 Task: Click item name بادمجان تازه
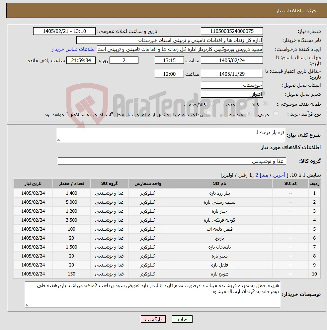click(x=219, y=247)
